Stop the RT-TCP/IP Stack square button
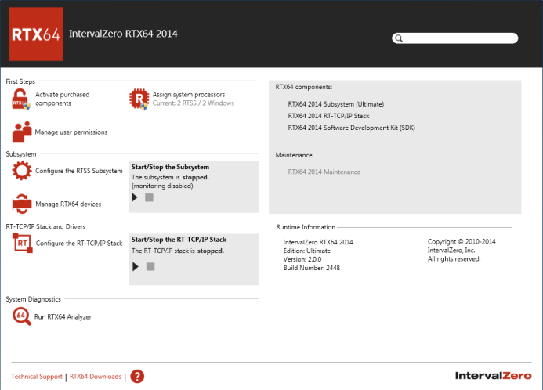Image resolution: width=543 pixels, height=390 pixels. click(x=150, y=266)
